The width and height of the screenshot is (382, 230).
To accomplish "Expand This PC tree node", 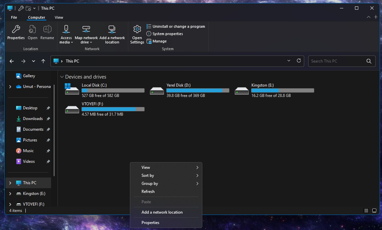I will pyautogui.click(x=10, y=183).
